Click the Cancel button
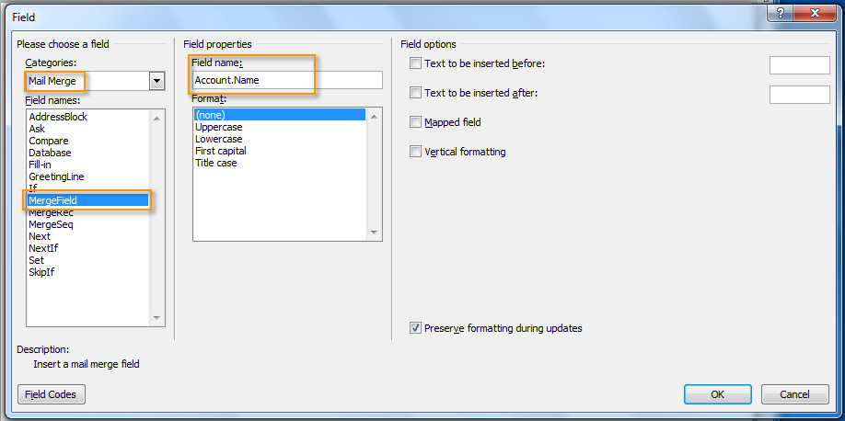This screenshot has height=421, width=845. [x=794, y=394]
